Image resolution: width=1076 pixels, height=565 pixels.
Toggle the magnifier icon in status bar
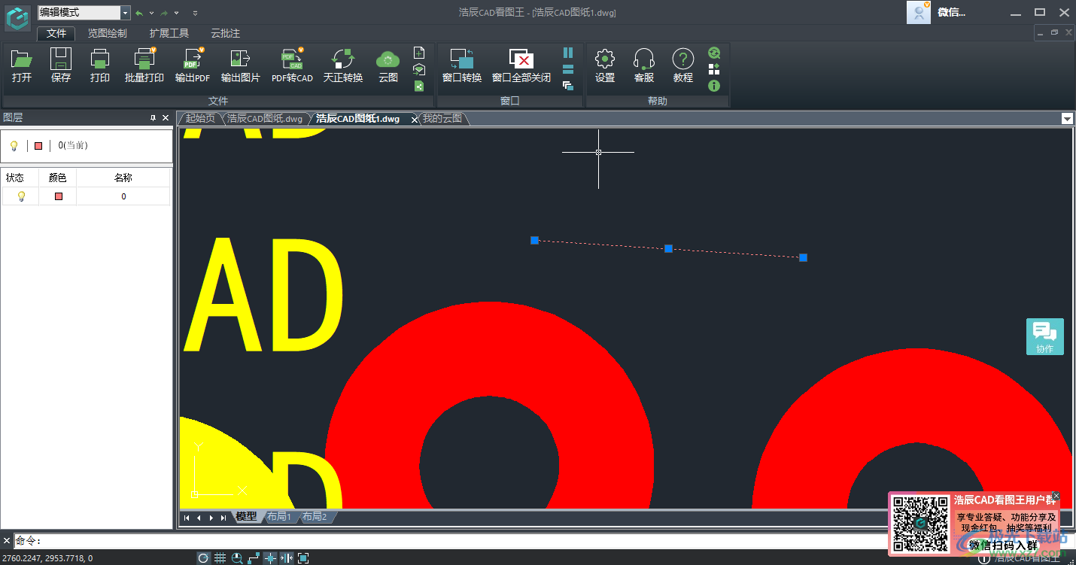[237, 558]
